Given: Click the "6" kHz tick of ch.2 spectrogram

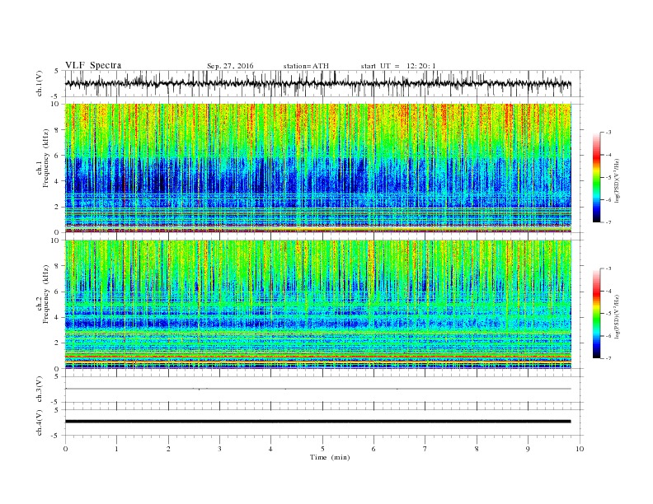Looking at the screenshot, I should 58,292.
